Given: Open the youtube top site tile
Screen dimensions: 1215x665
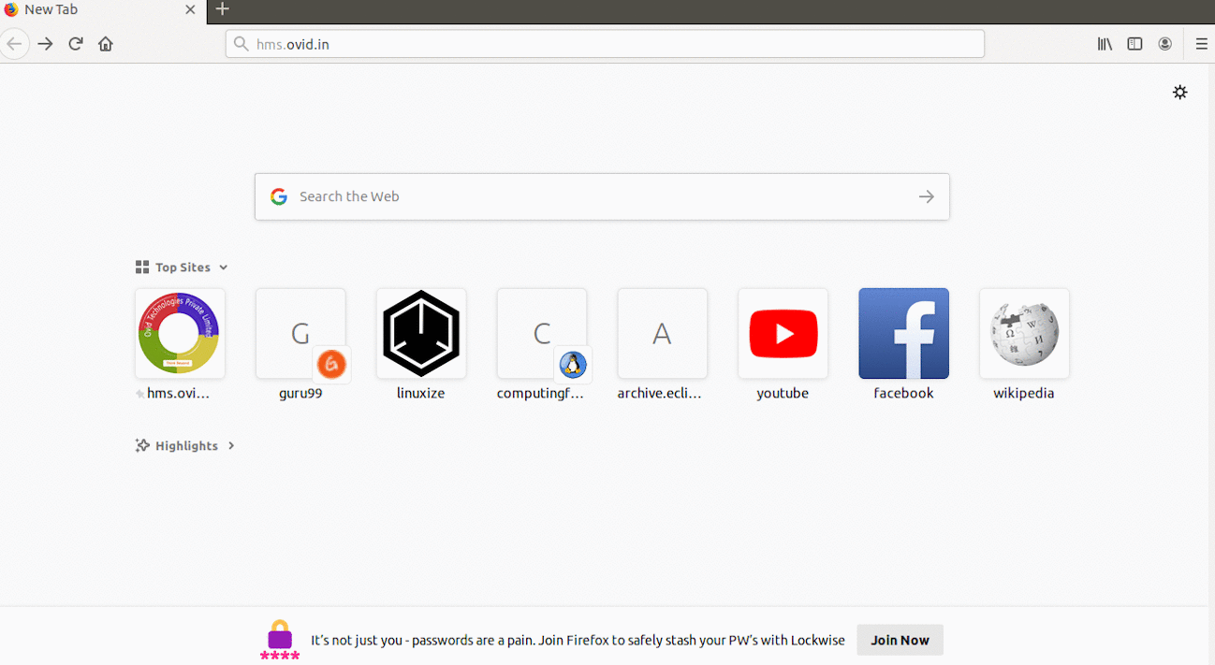Looking at the screenshot, I should click(x=783, y=333).
